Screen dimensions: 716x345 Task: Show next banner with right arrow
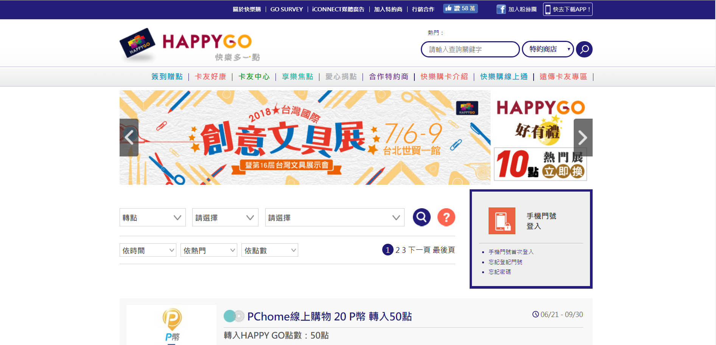pyautogui.click(x=583, y=138)
